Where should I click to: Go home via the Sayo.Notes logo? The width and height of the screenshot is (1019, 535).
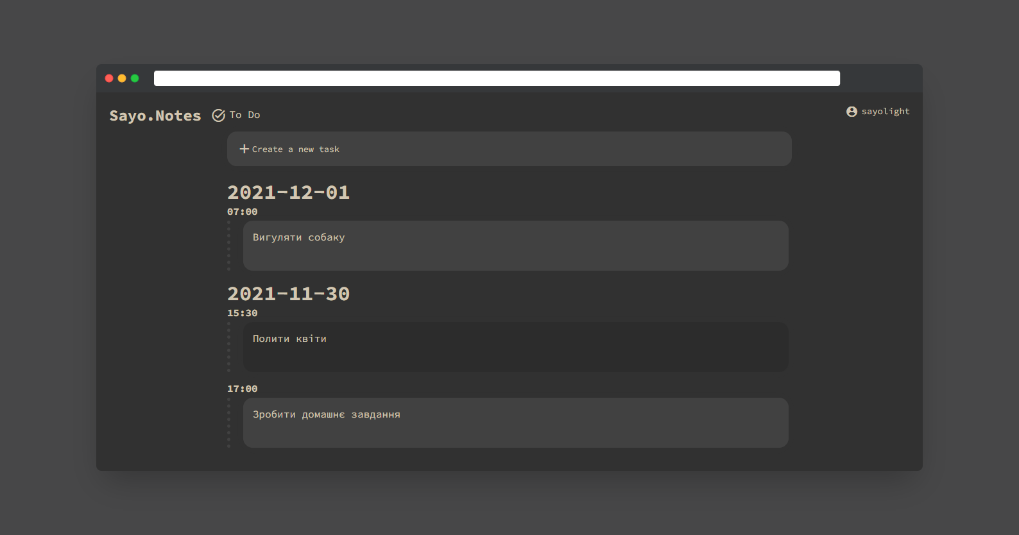coord(155,115)
